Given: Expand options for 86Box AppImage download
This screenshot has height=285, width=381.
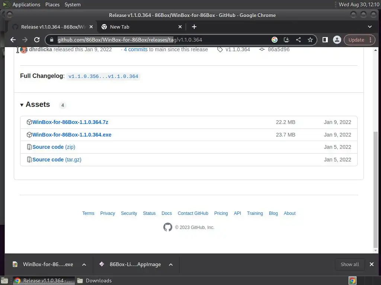Looking at the screenshot, I should coord(171,265).
